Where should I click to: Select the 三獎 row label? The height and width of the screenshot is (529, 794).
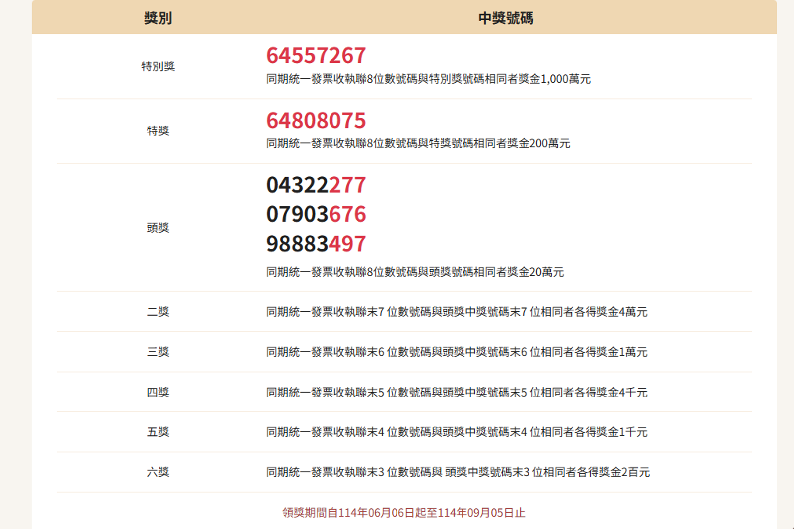tap(158, 352)
